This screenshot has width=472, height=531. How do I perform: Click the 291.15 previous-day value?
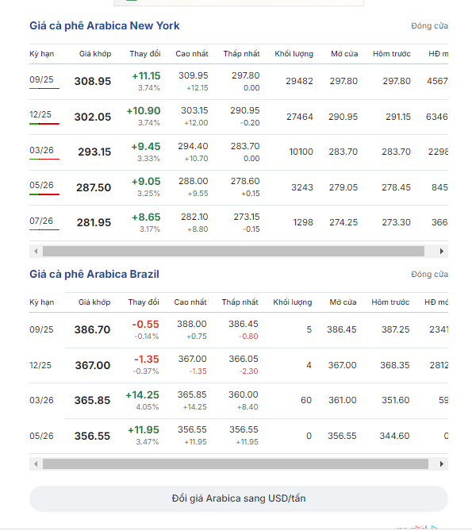tap(398, 117)
